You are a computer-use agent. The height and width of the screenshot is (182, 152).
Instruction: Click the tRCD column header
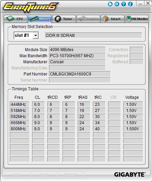tap(53, 97)
